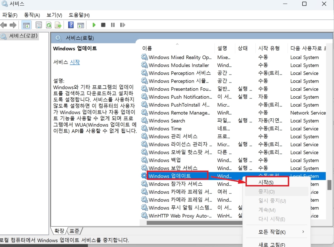Image resolution: width=334 pixels, height=247 pixels.
Task: Select Windows 라이선스 관리자 row
Action: coord(233,144)
